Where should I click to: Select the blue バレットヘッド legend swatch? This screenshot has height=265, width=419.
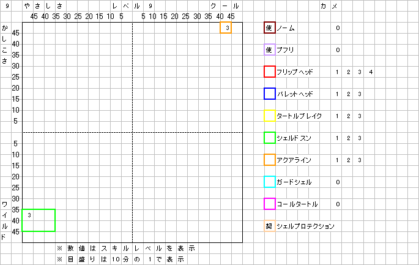(x=270, y=94)
